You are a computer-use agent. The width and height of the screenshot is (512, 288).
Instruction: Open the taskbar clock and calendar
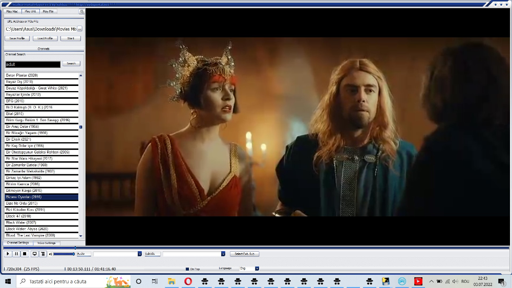[483, 281]
